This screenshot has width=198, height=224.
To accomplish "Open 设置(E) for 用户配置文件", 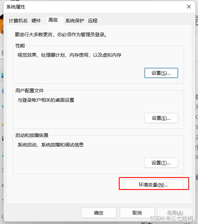I will tap(161, 118).
